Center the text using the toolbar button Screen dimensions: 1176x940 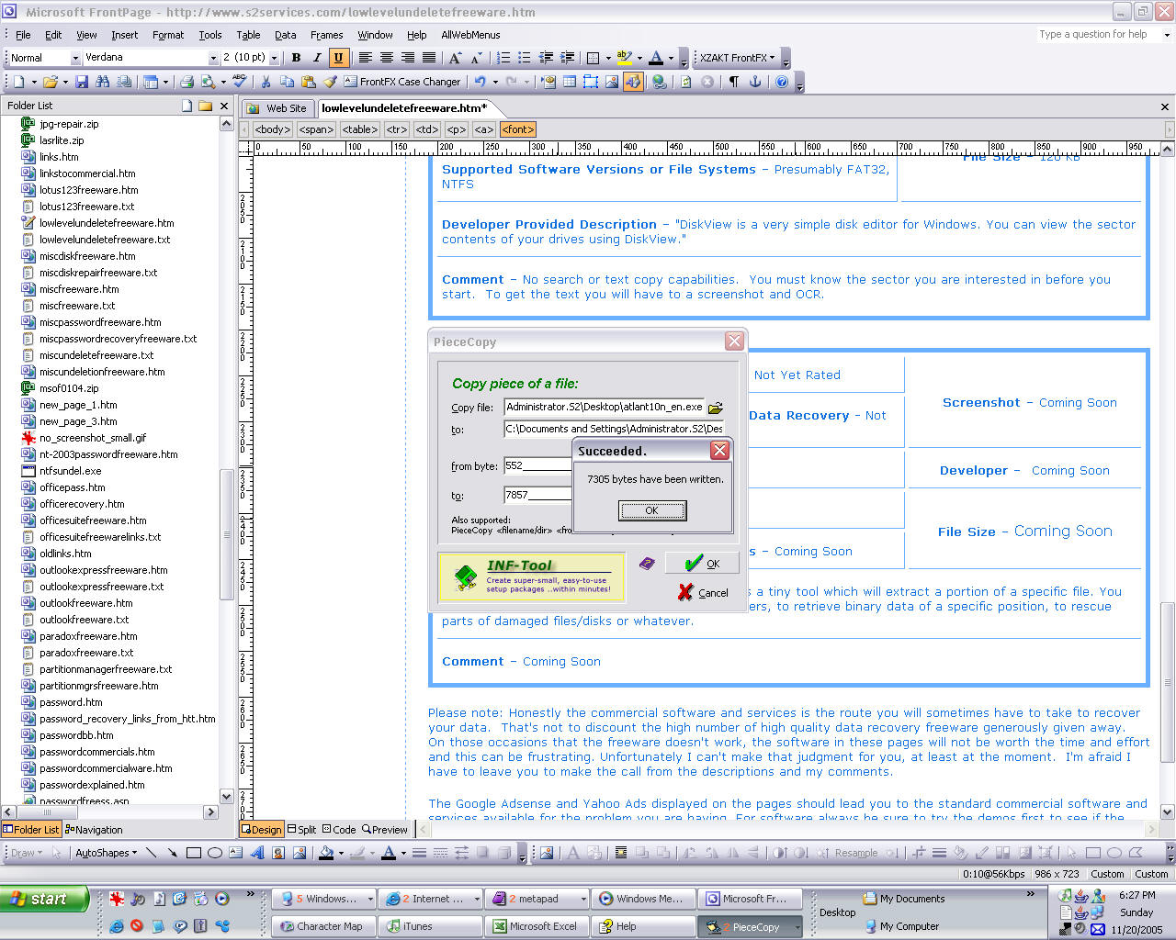click(x=387, y=58)
